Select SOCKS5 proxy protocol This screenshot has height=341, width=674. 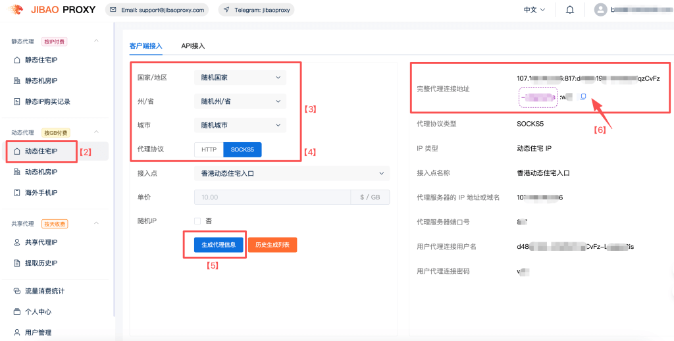[242, 149]
